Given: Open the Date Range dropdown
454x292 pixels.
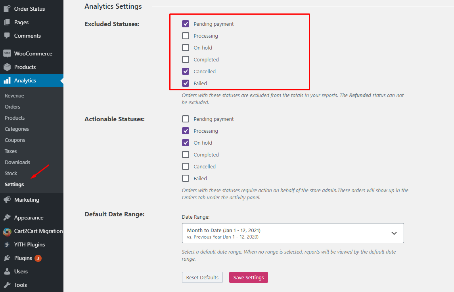Looking at the screenshot, I should [293, 233].
